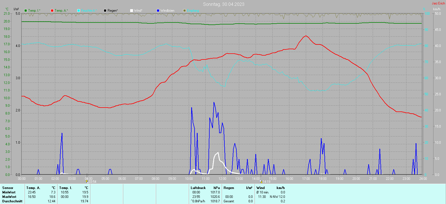446x204 pixels.
Task: Click the MaxWert row label
Action: [x=9, y=197]
